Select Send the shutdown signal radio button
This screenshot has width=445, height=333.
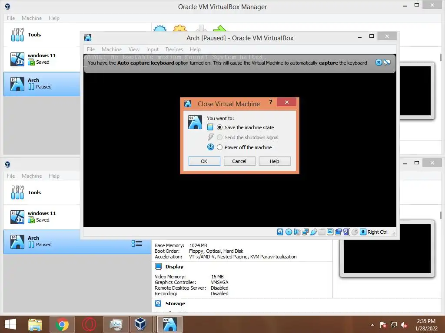(219, 137)
